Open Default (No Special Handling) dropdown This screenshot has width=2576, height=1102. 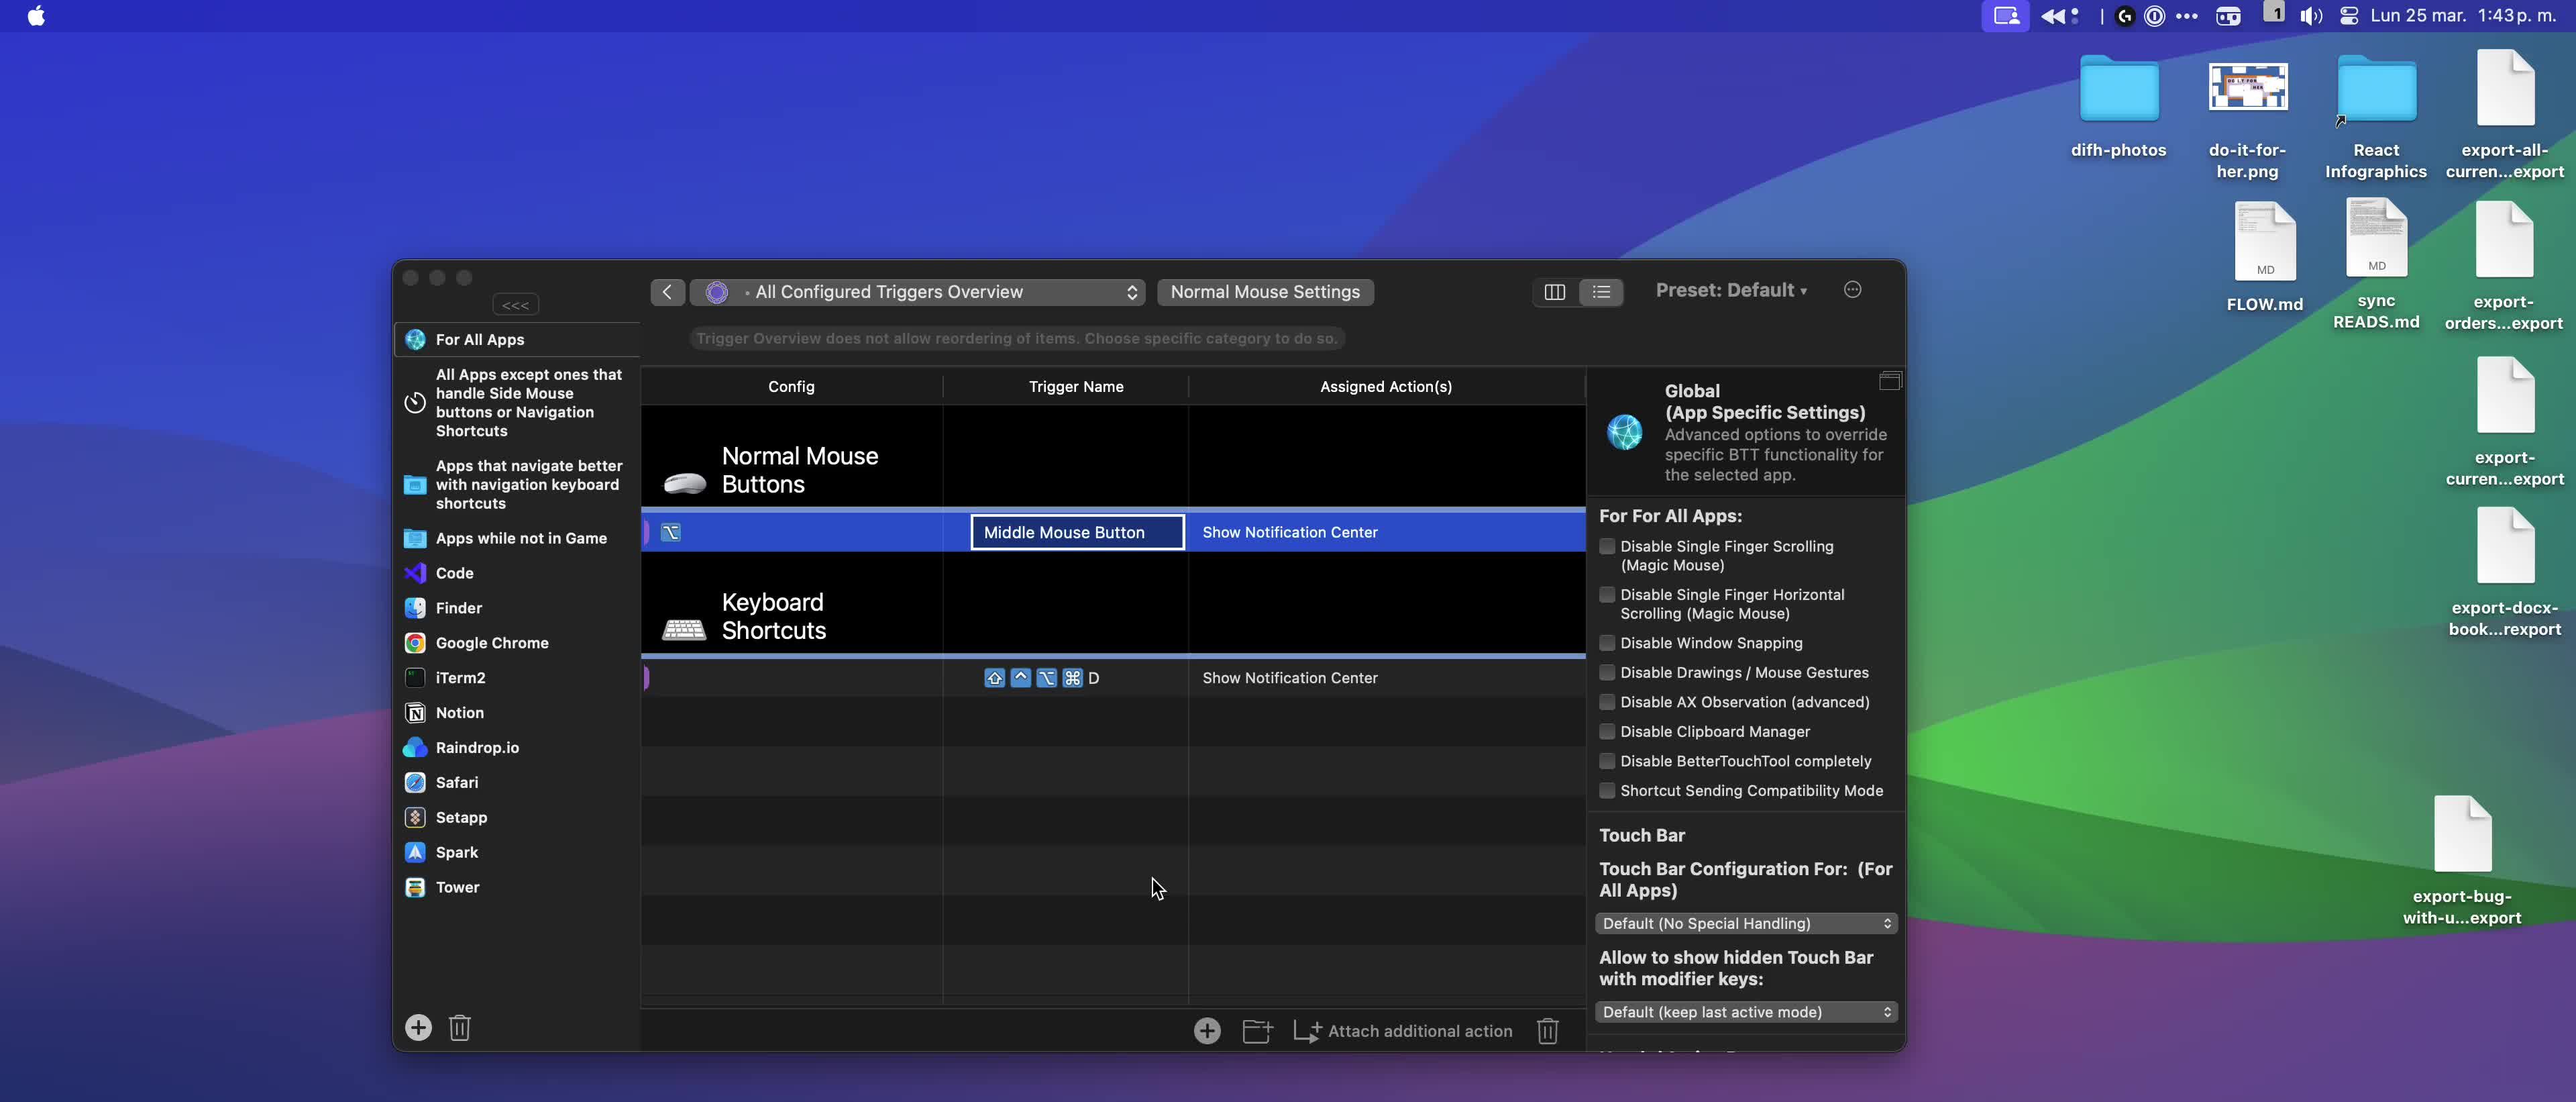pos(1746,924)
